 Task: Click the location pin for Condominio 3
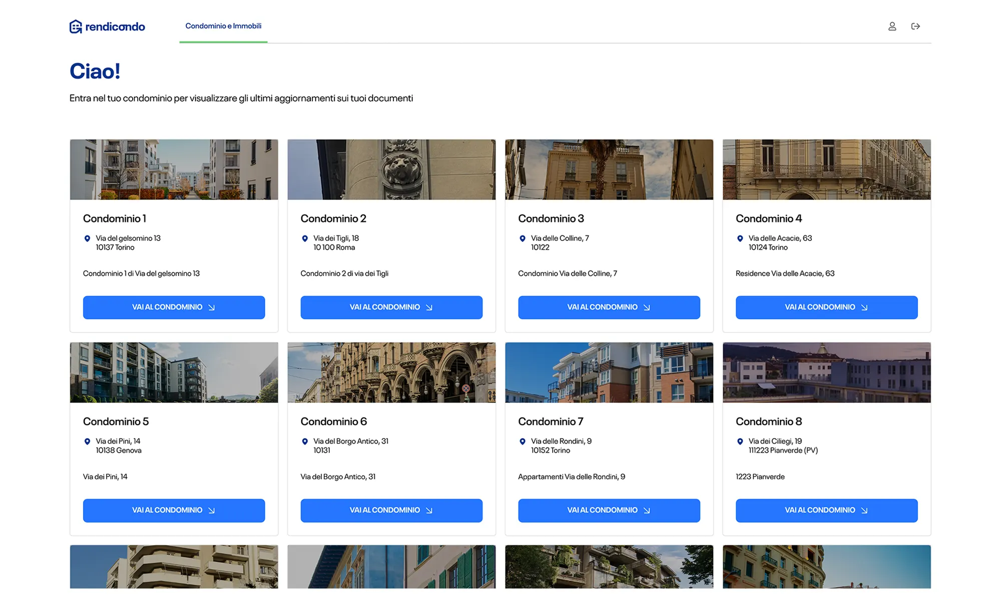click(x=523, y=238)
